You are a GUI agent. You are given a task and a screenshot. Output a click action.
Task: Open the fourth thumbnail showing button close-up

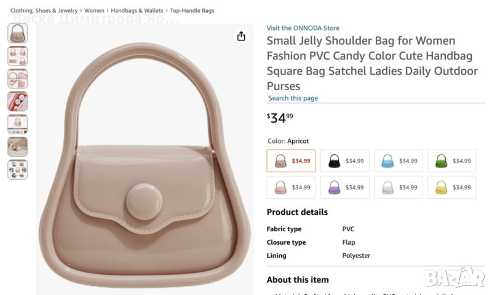pos(17,101)
